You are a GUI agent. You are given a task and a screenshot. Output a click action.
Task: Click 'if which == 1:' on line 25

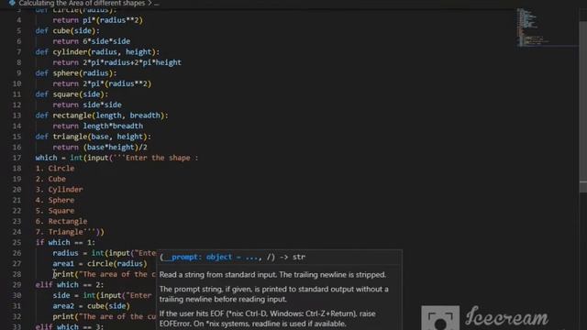(x=65, y=242)
